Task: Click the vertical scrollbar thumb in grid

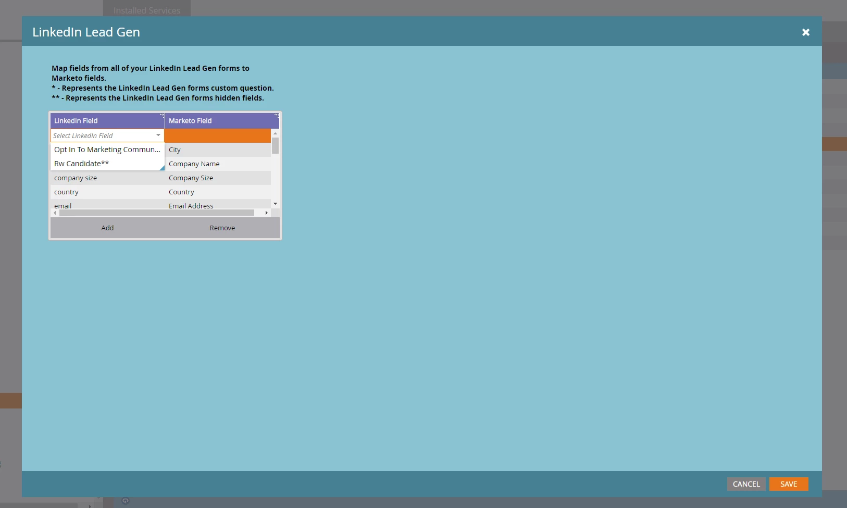Action: pos(275,146)
